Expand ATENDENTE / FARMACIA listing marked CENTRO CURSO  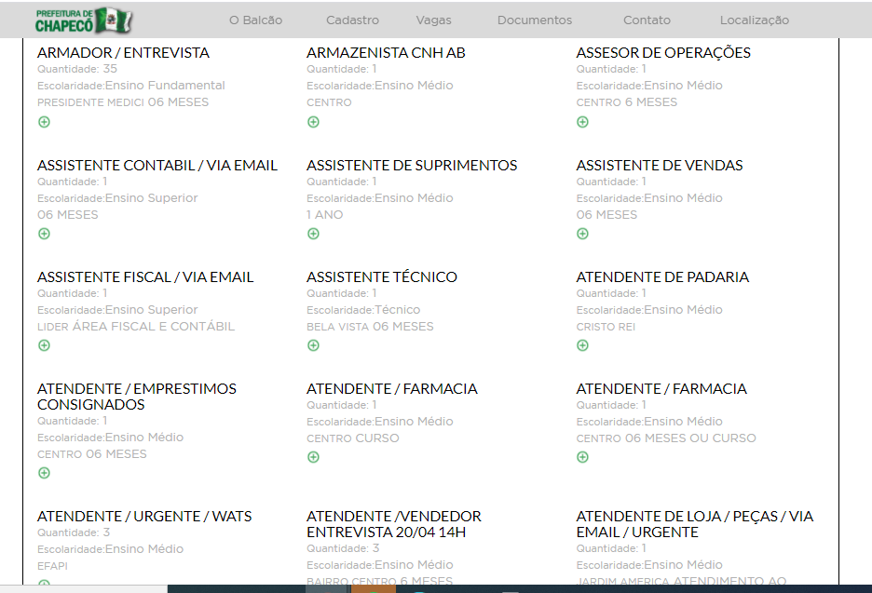click(313, 457)
